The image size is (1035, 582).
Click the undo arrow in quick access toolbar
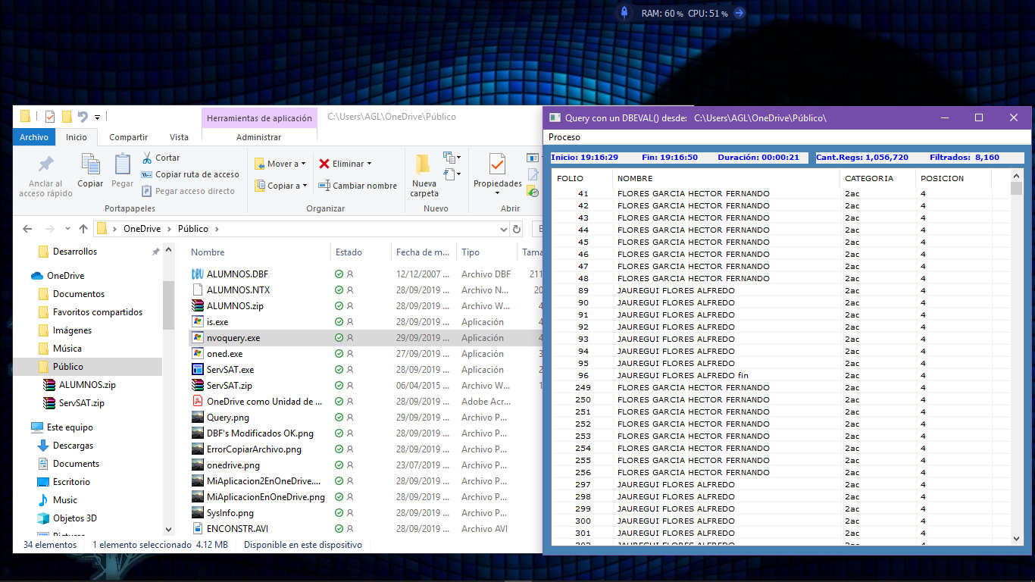pyautogui.click(x=83, y=116)
